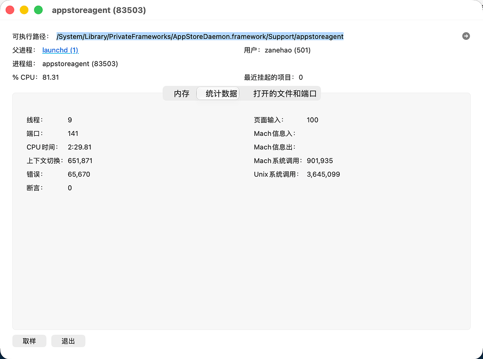This screenshot has height=359, width=483.
Task: Click 上下文切换 value 651,871
Action: pyautogui.click(x=80, y=161)
